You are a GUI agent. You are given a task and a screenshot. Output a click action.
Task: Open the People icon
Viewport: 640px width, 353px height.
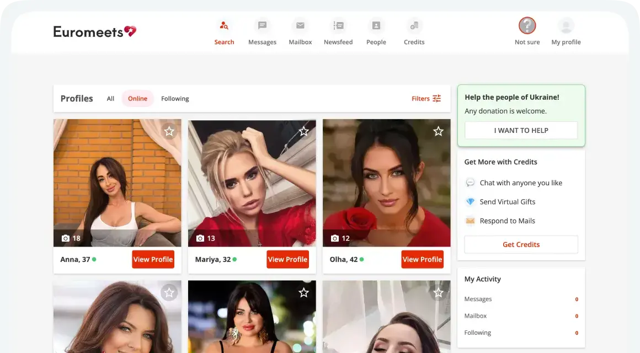[x=376, y=25]
